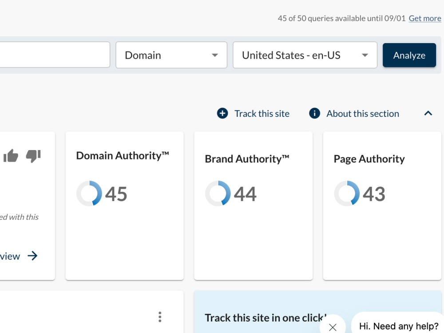The image size is (444, 333).
Task: Click the Domain Authority donut chart
Action: (x=89, y=194)
